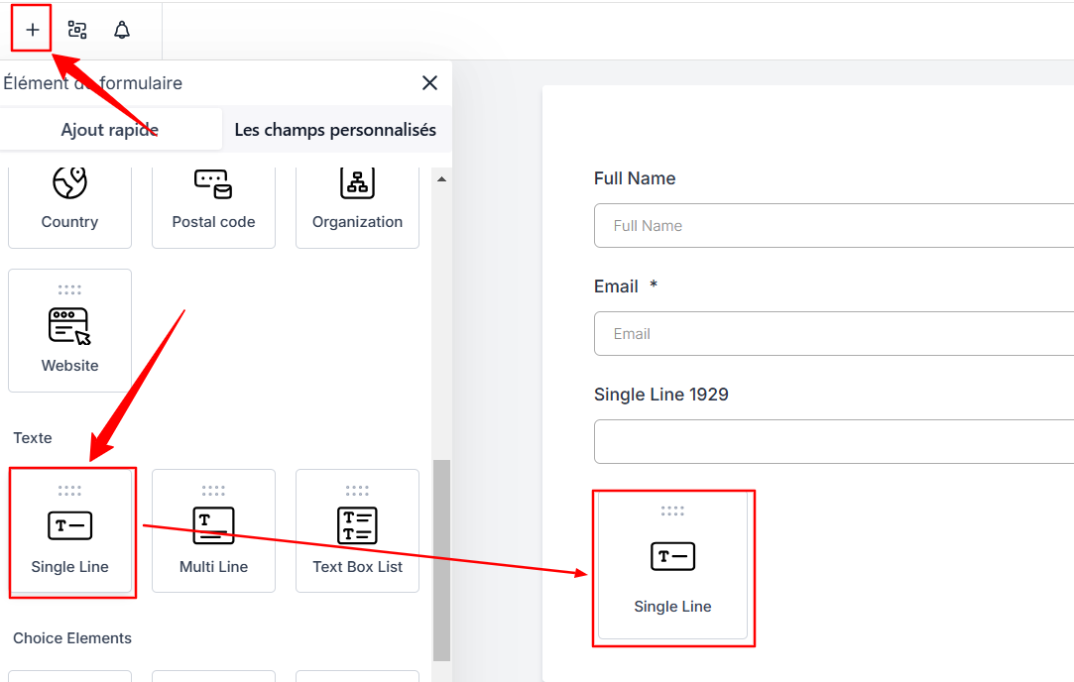This screenshot has width=1074, height=682.
Task: Click the Full Name input field
Action: point(833,226)
